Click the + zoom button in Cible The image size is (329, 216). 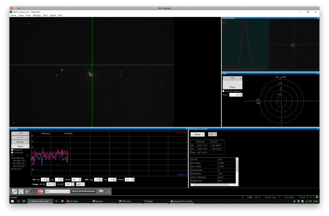coord(227,83)
